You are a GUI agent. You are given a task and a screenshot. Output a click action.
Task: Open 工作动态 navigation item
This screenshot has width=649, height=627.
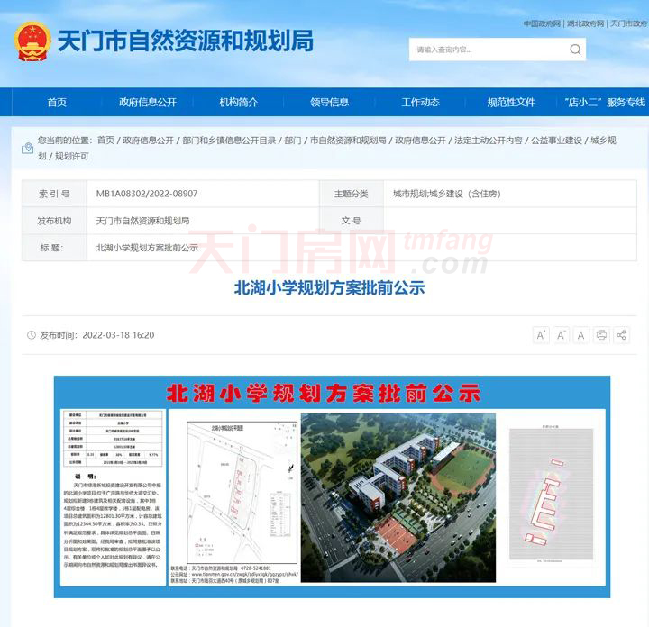420,103
